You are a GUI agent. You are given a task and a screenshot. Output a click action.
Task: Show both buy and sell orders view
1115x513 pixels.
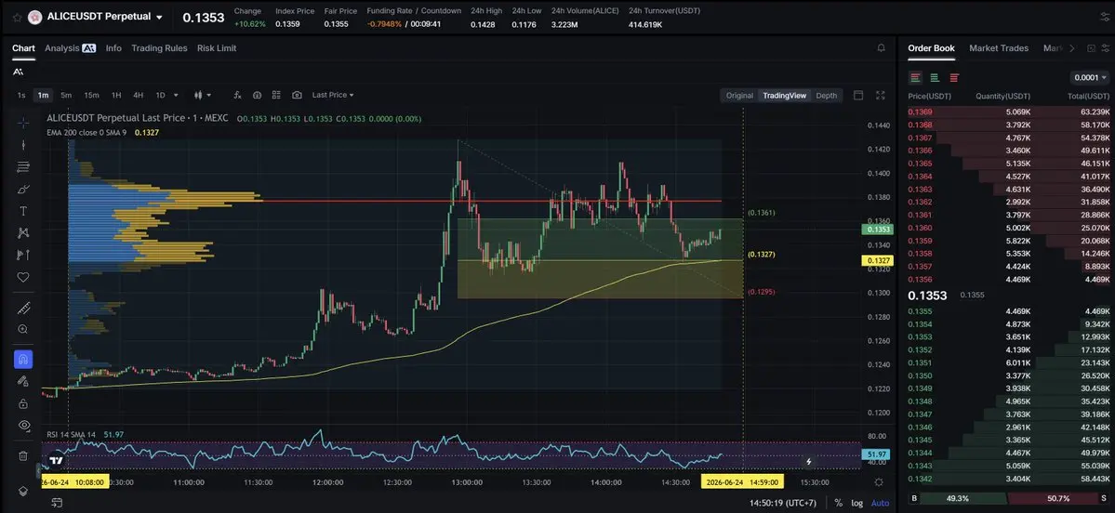pyautogui.click(x=915, y=77)
